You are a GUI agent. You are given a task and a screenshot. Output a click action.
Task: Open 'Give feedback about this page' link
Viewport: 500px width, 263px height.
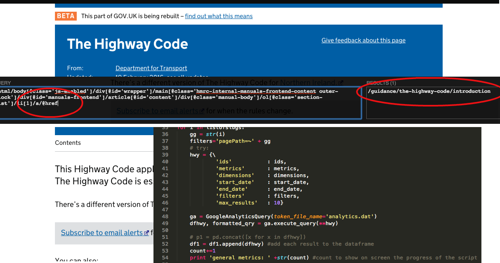click(x=363, y=40)
